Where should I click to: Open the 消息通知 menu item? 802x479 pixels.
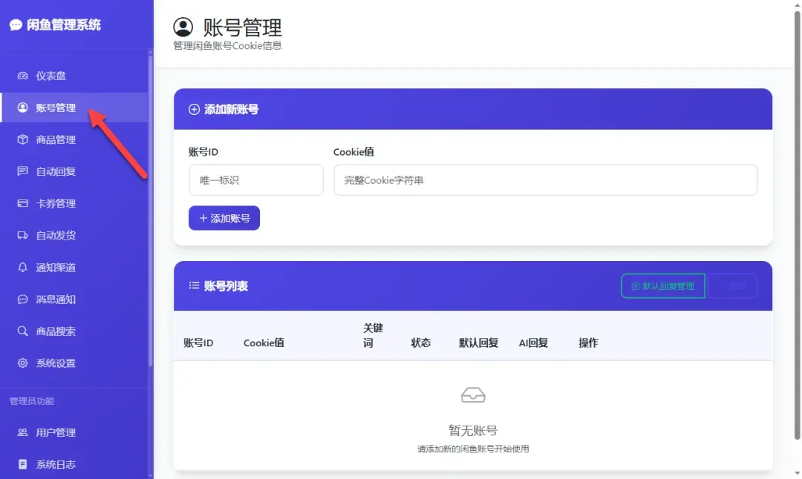[74, 300]
